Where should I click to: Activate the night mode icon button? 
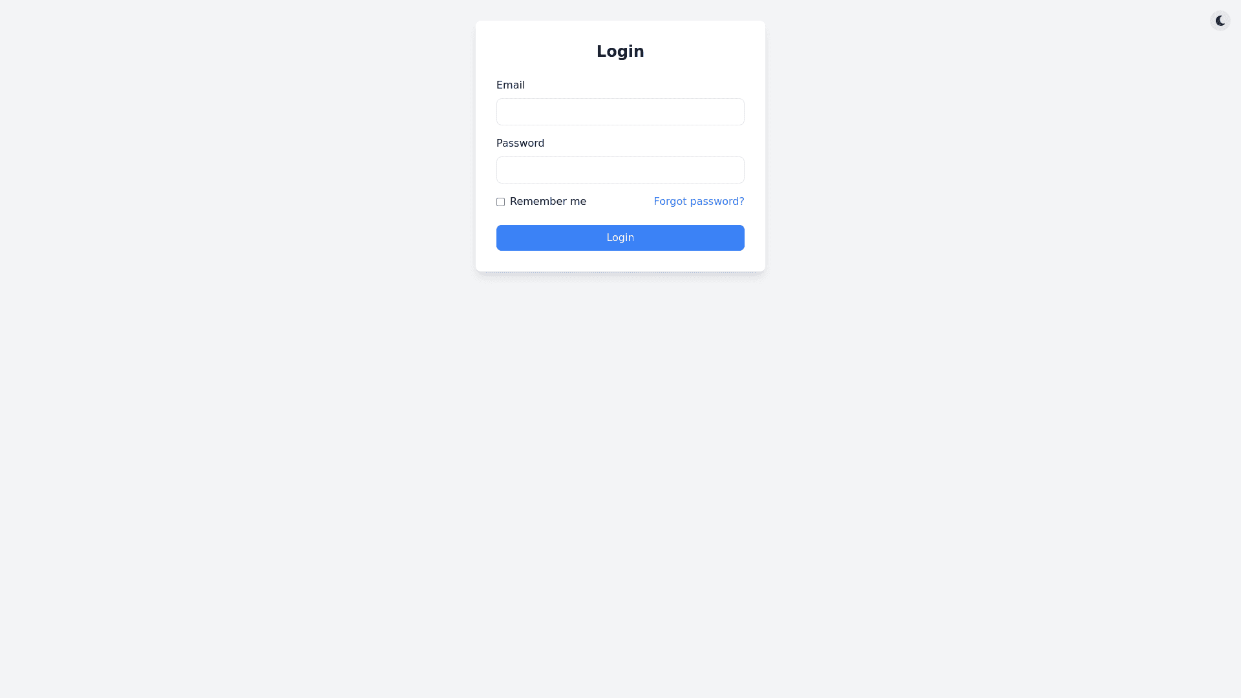click(1220, 21)
